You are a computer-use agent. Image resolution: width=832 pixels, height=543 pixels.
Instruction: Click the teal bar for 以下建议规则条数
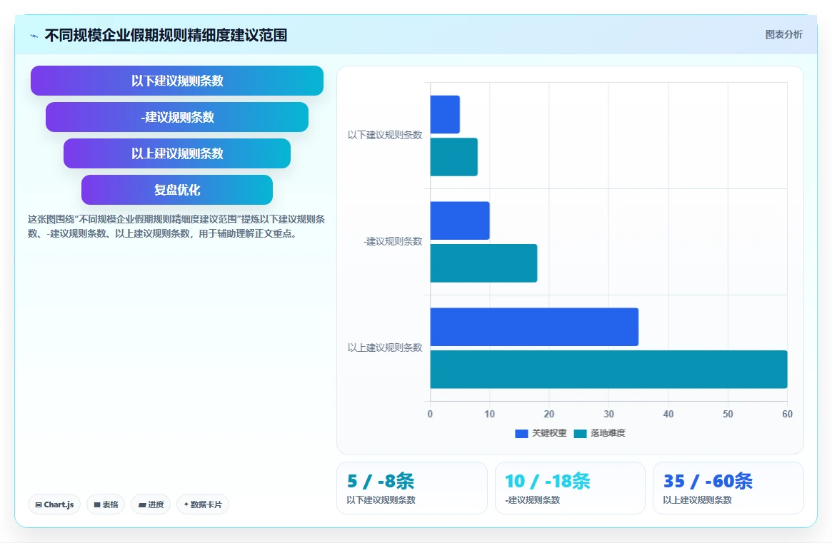(454, 157)
